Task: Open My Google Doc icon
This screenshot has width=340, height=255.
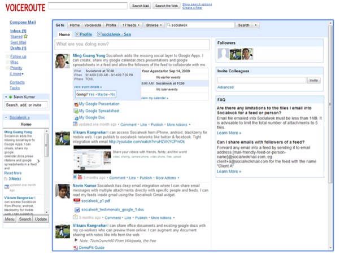Action: click(76, 118)
